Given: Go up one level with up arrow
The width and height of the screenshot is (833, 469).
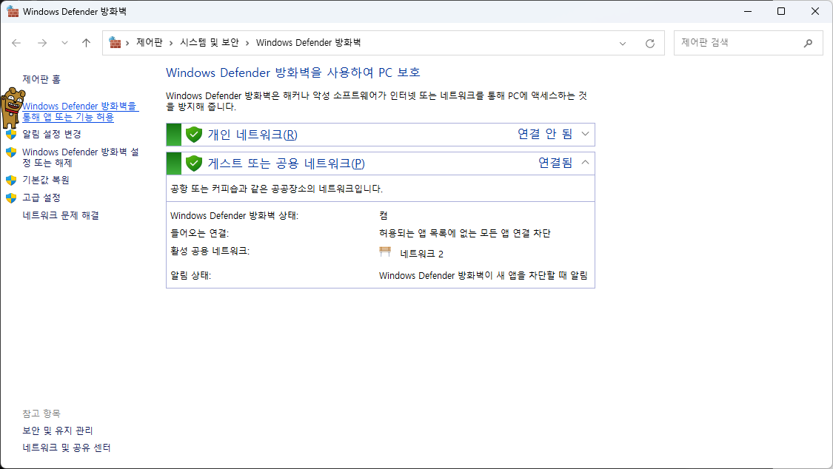Looking at the screenshot, I should tap(86, 43).
